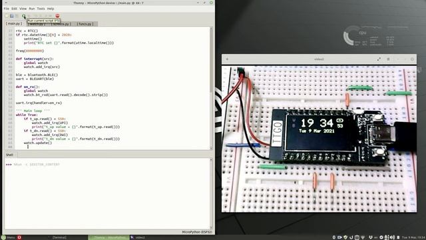Screen dimensions: 426x240
Task: Click the shell vertical scrollbar
Action: click(211, 194)
